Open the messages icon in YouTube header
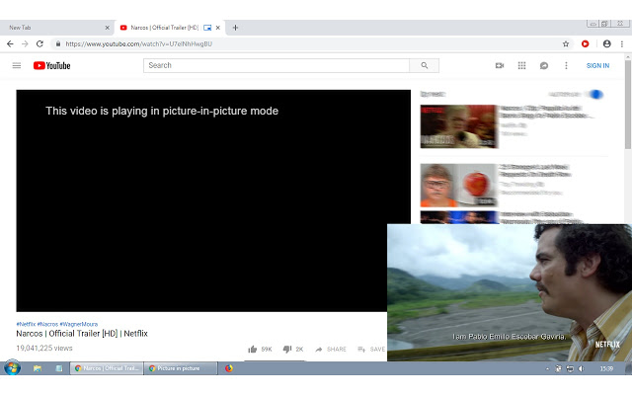The height and width of the screenshot is (395, 632). [x=543, y=65]
